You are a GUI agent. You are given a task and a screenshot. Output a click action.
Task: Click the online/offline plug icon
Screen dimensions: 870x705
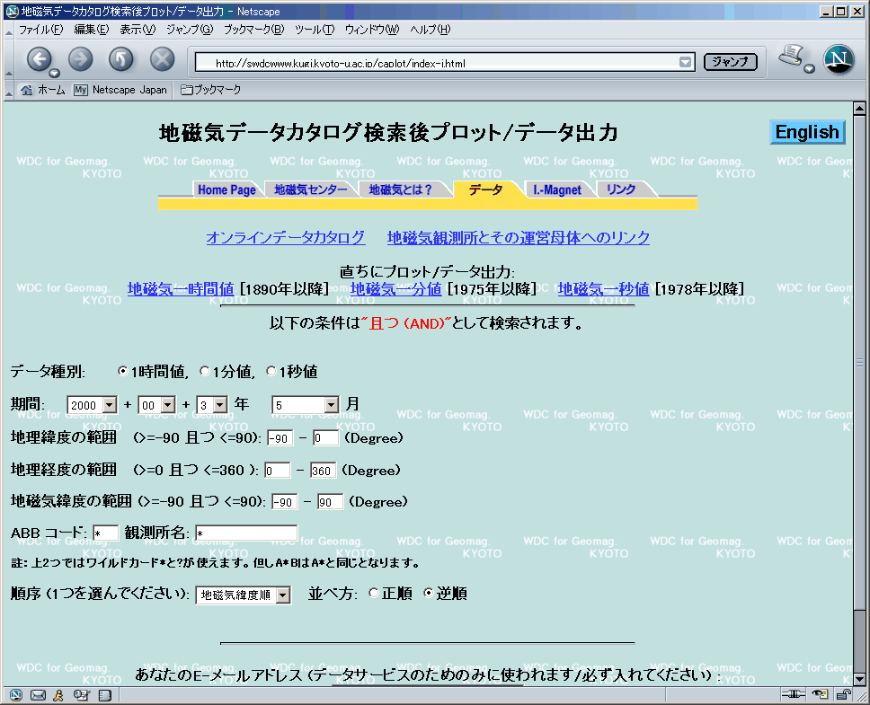point(793,694)
